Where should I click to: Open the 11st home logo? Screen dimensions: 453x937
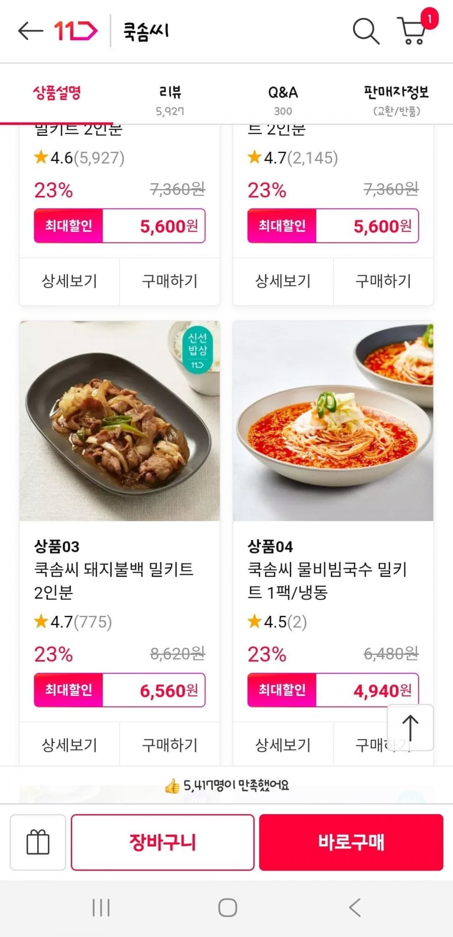[75, 31]
